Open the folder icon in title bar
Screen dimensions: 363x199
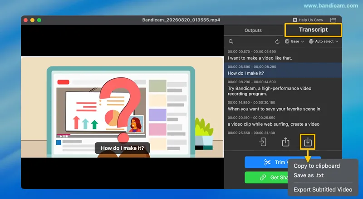tap(333, 20)
